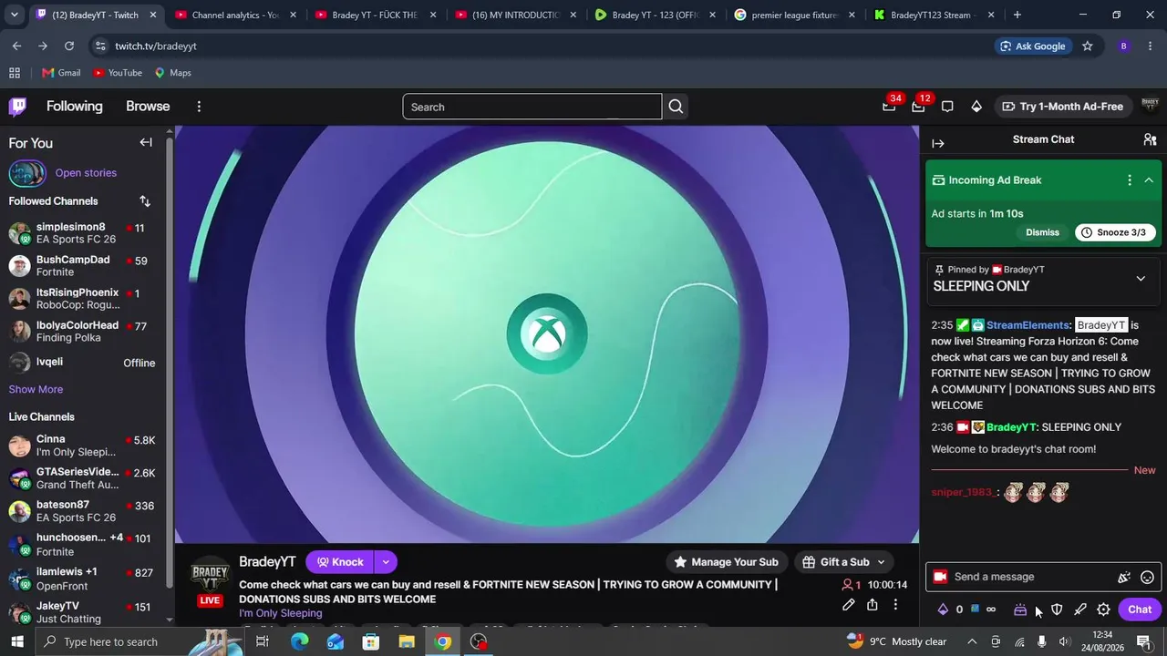Click the sidebar vertical scrollbar
1167x656 pixels.
[x=170, y=364]
